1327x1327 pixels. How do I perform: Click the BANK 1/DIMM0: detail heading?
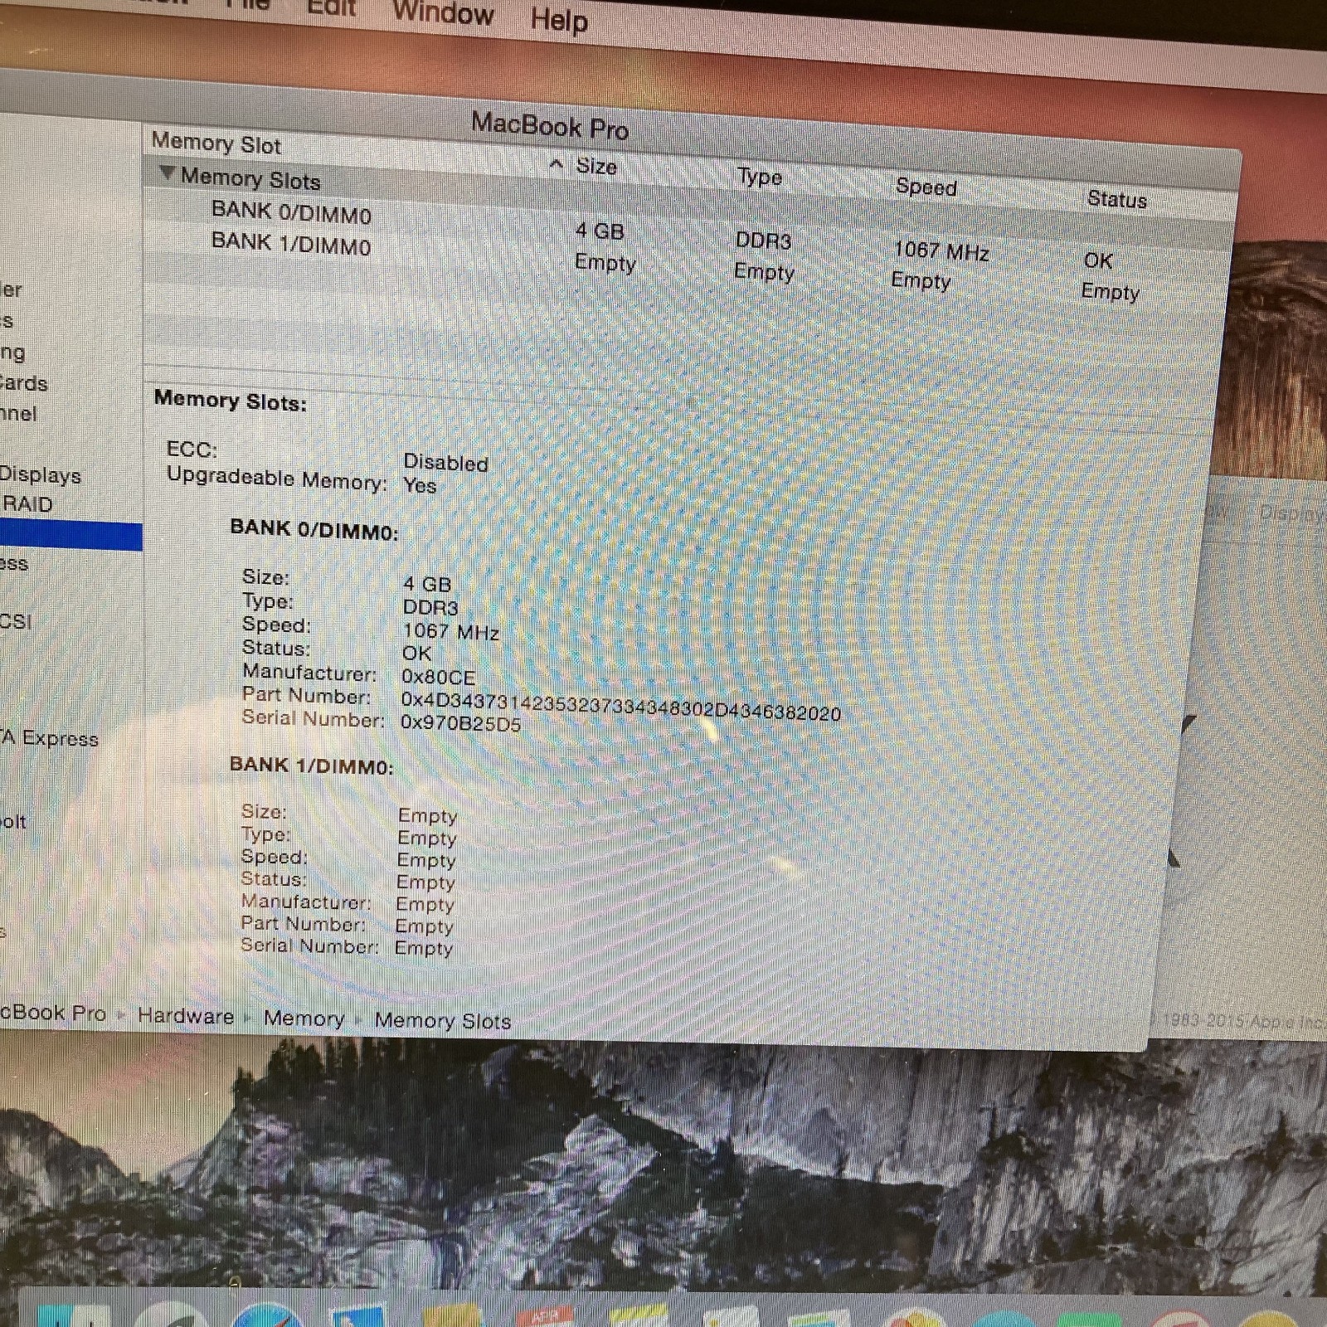[312, 765]
